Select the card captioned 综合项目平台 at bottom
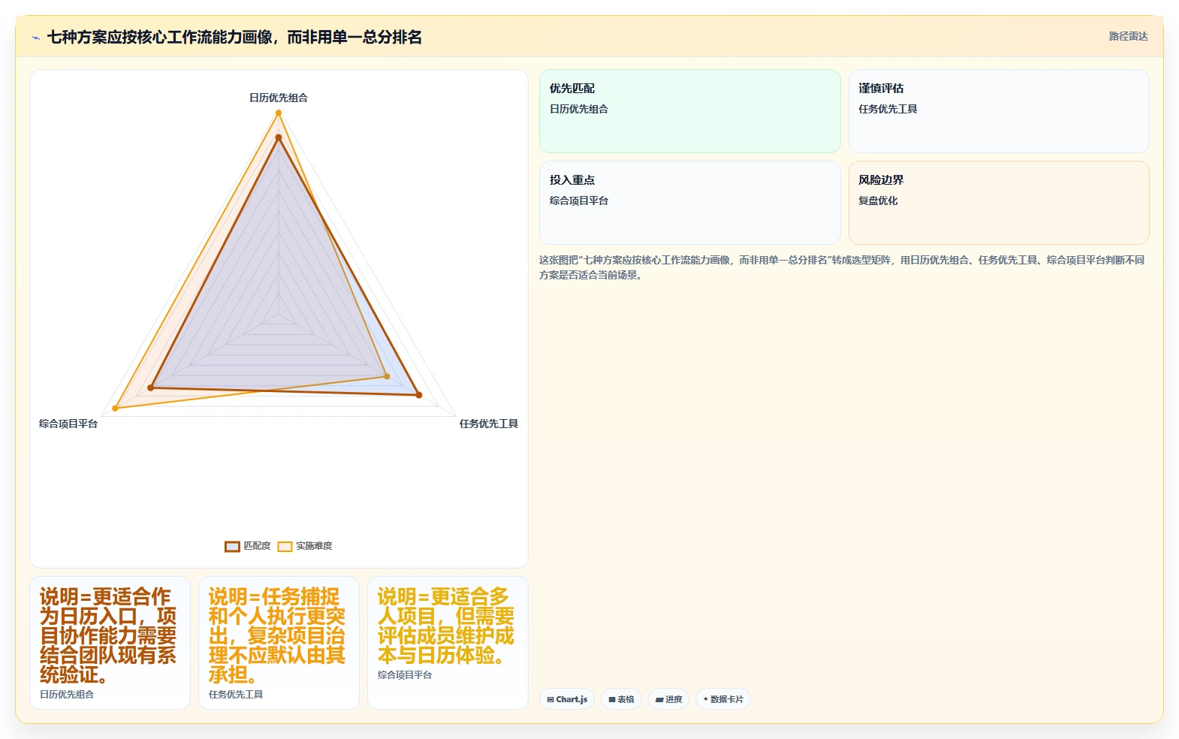The width and height of the screenshot is (1179, 739). pos(448,643)
